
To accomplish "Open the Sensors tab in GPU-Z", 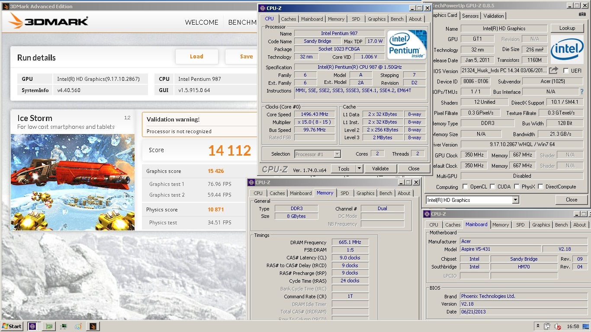I will pyautogui.click(x=470, y=16).
